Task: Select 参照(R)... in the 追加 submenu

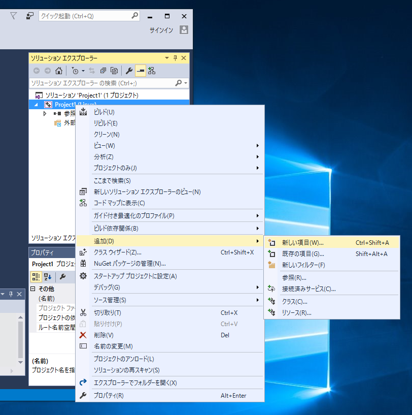Action: point(332,278)
